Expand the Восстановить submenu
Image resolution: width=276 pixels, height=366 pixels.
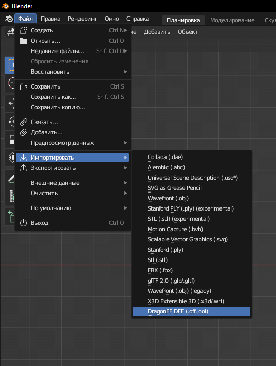(72, 72)
